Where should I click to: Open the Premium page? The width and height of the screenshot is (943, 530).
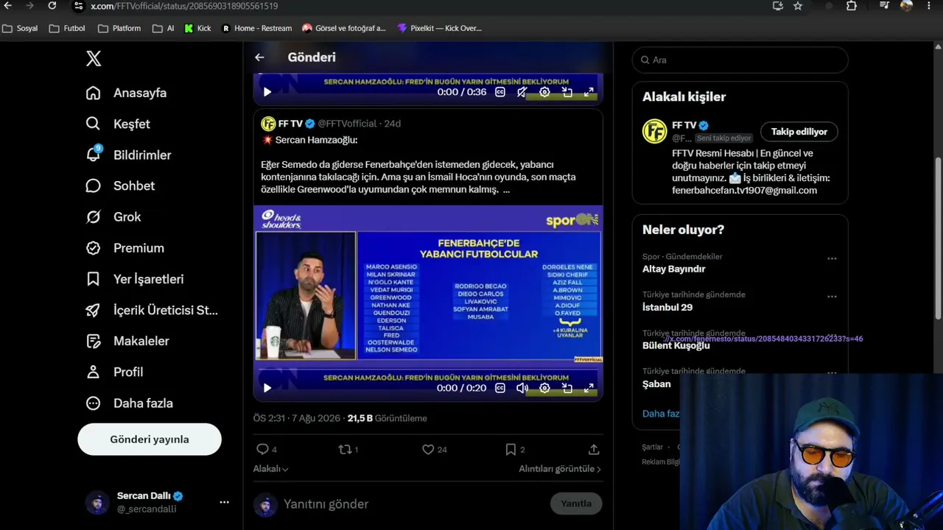pyautogui.click(x=125, y=248)
